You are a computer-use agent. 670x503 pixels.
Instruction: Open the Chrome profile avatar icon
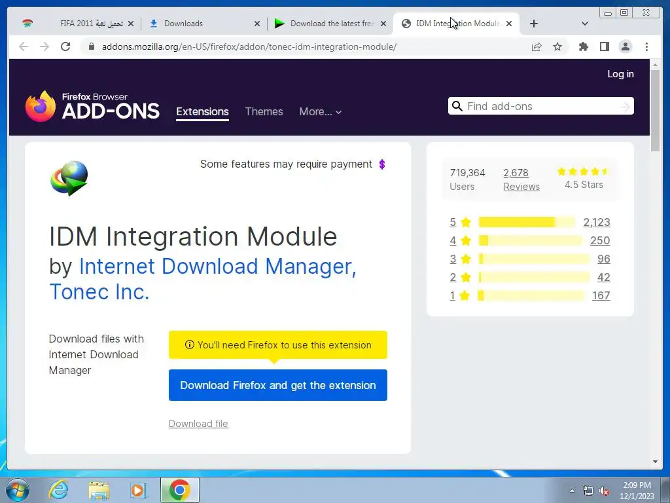pos(625,47)
